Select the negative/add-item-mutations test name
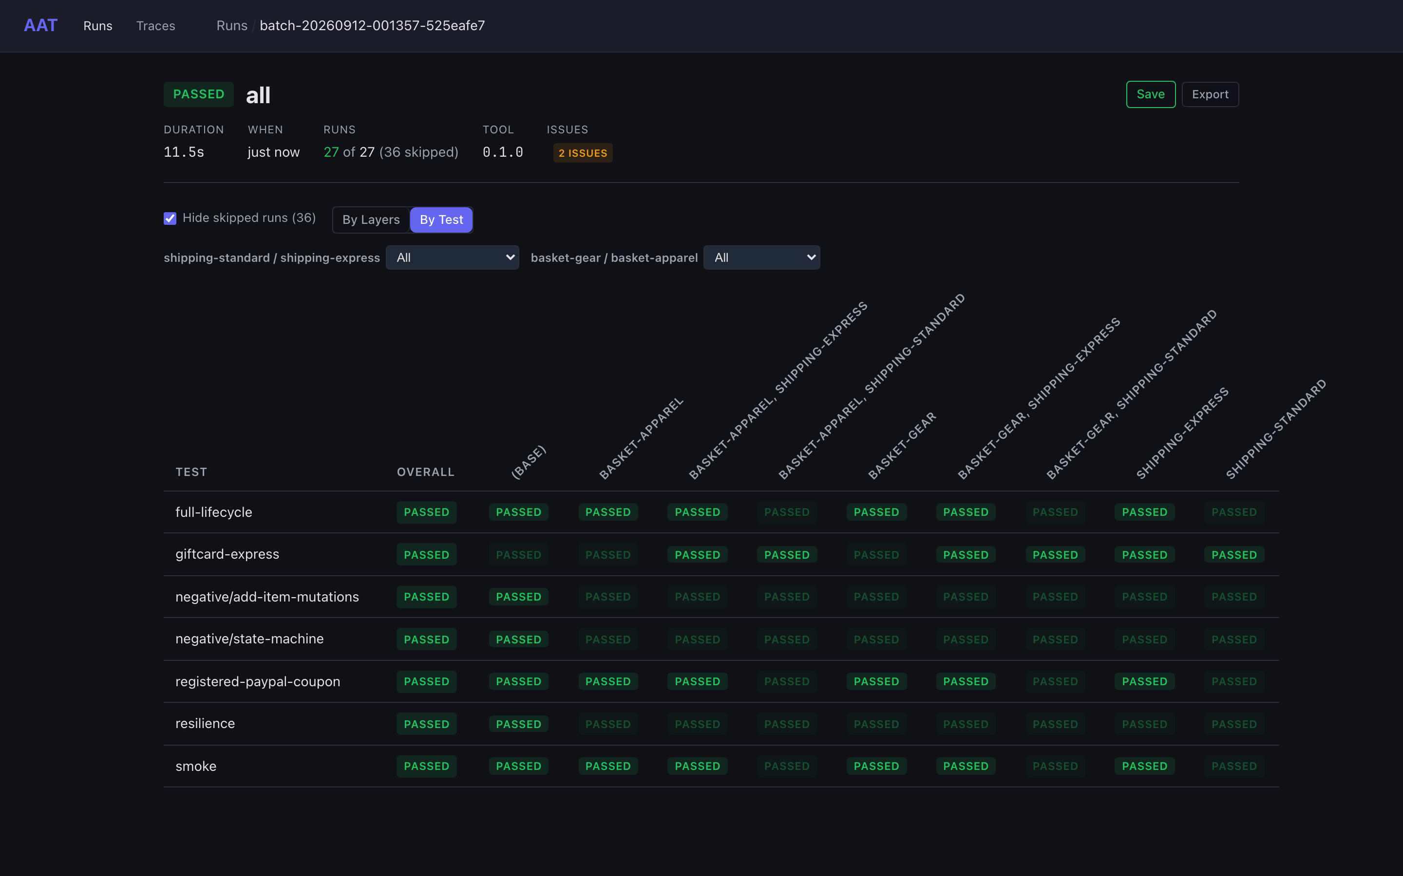This screenshot has height=876, width=1403. point(267,597)
